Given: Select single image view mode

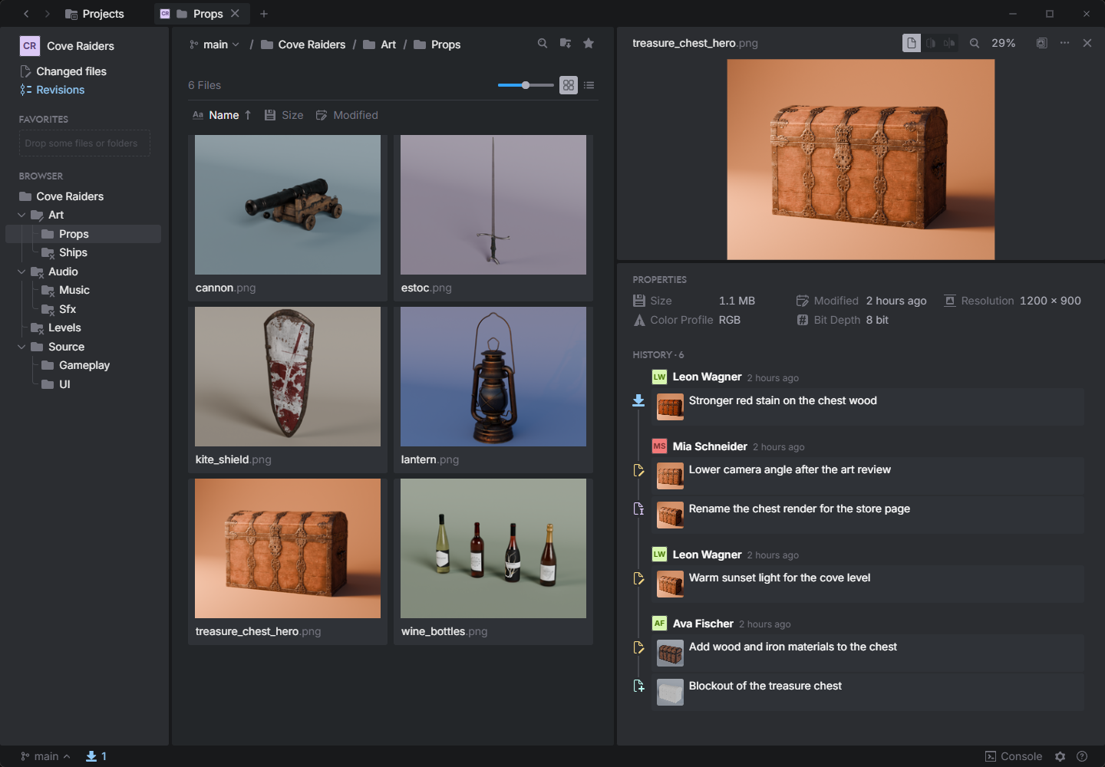Looking at the screenshot, I should (912, 43).
